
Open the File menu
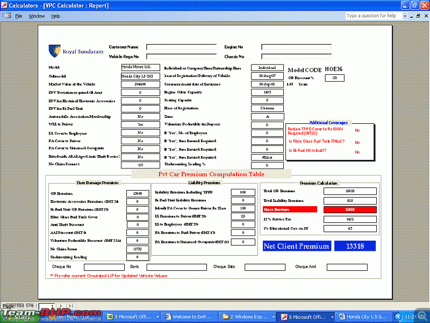19,16
